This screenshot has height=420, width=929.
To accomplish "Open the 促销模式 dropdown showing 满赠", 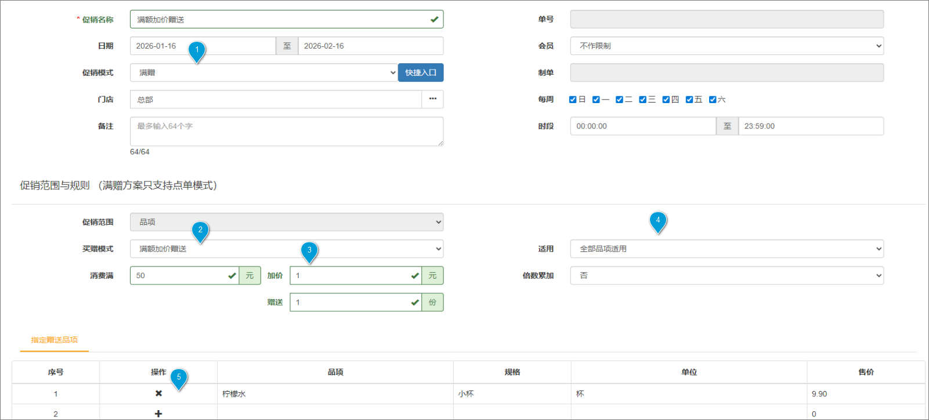I will tap(263, 72).
